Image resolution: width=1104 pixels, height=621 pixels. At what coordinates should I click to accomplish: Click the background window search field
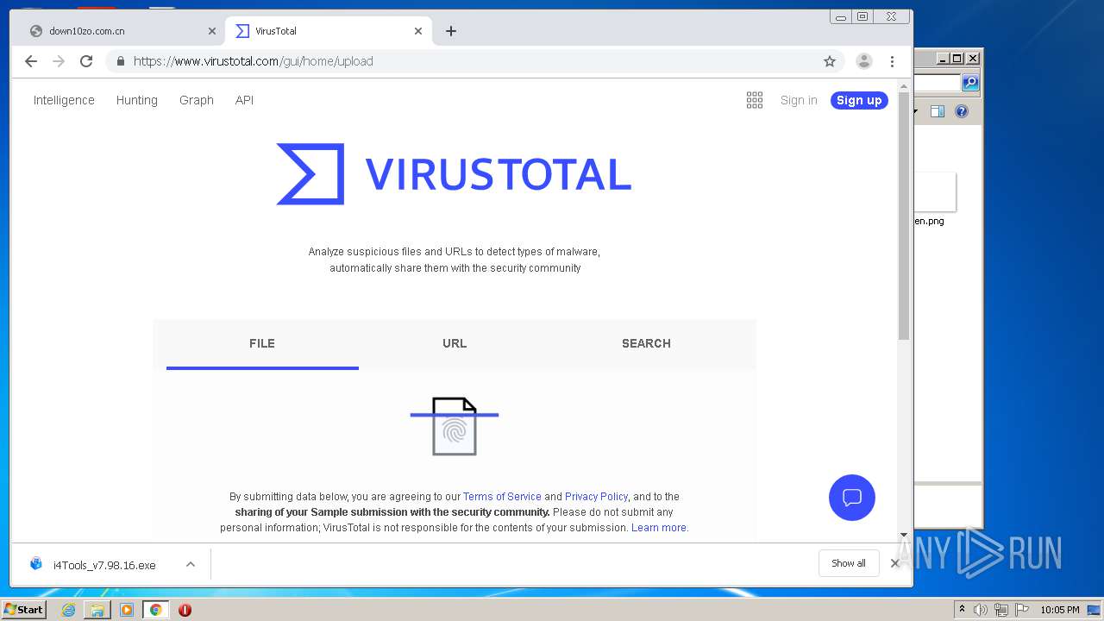[x=938, y=83]
